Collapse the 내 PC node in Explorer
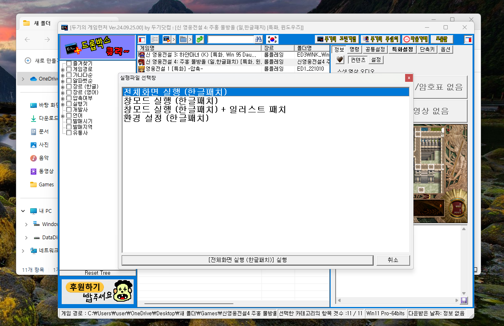504x326 pixels. point(23,211)
